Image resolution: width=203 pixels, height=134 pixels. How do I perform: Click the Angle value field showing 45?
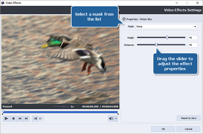coord(193,38)
